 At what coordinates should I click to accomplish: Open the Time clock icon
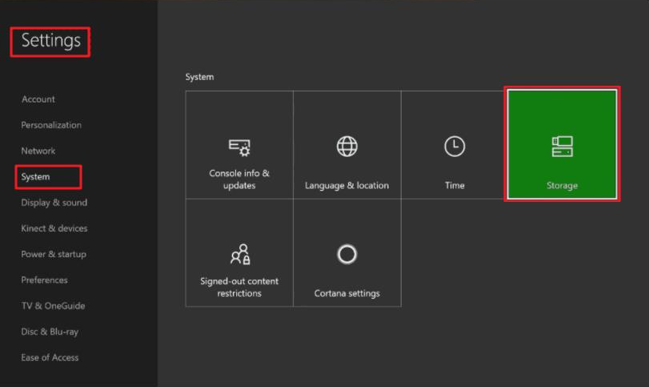pos(455,147)
